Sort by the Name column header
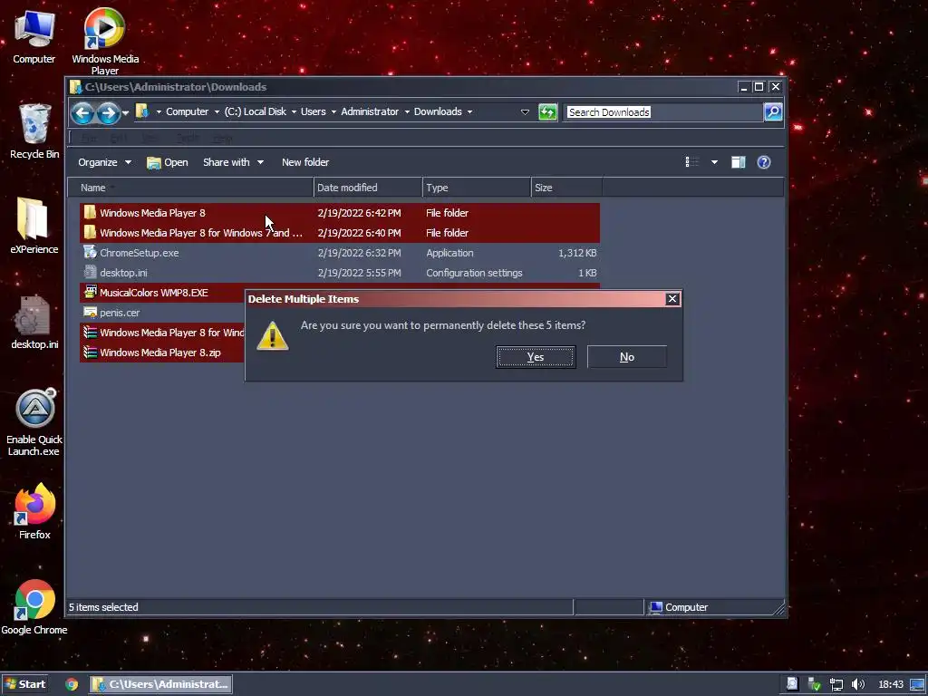928x696 pixels. click(190, 188)
